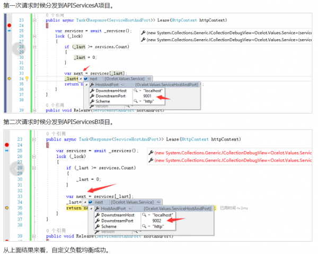Show previous image in APIServicesB screenshot carousel
The height and width of the screenshot is (254, 318).
[17, 168]
